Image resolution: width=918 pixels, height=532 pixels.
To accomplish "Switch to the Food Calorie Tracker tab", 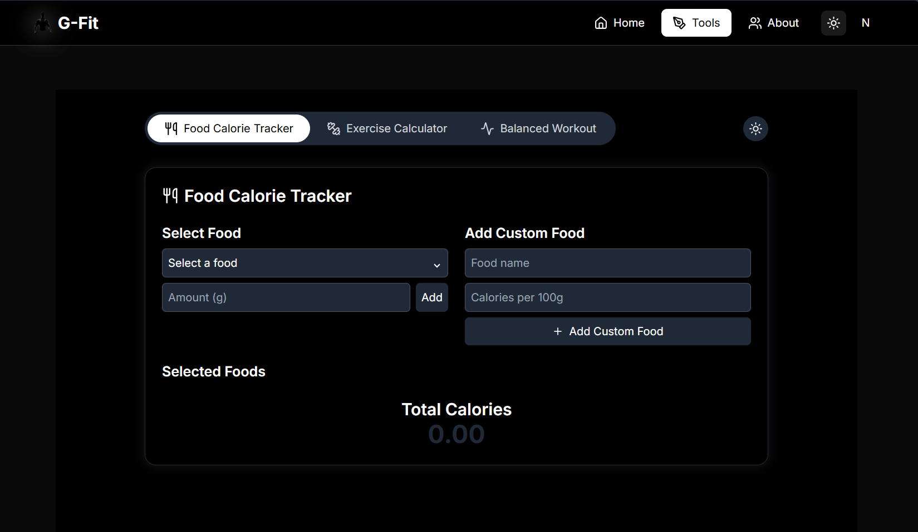I will coord(229,128).
